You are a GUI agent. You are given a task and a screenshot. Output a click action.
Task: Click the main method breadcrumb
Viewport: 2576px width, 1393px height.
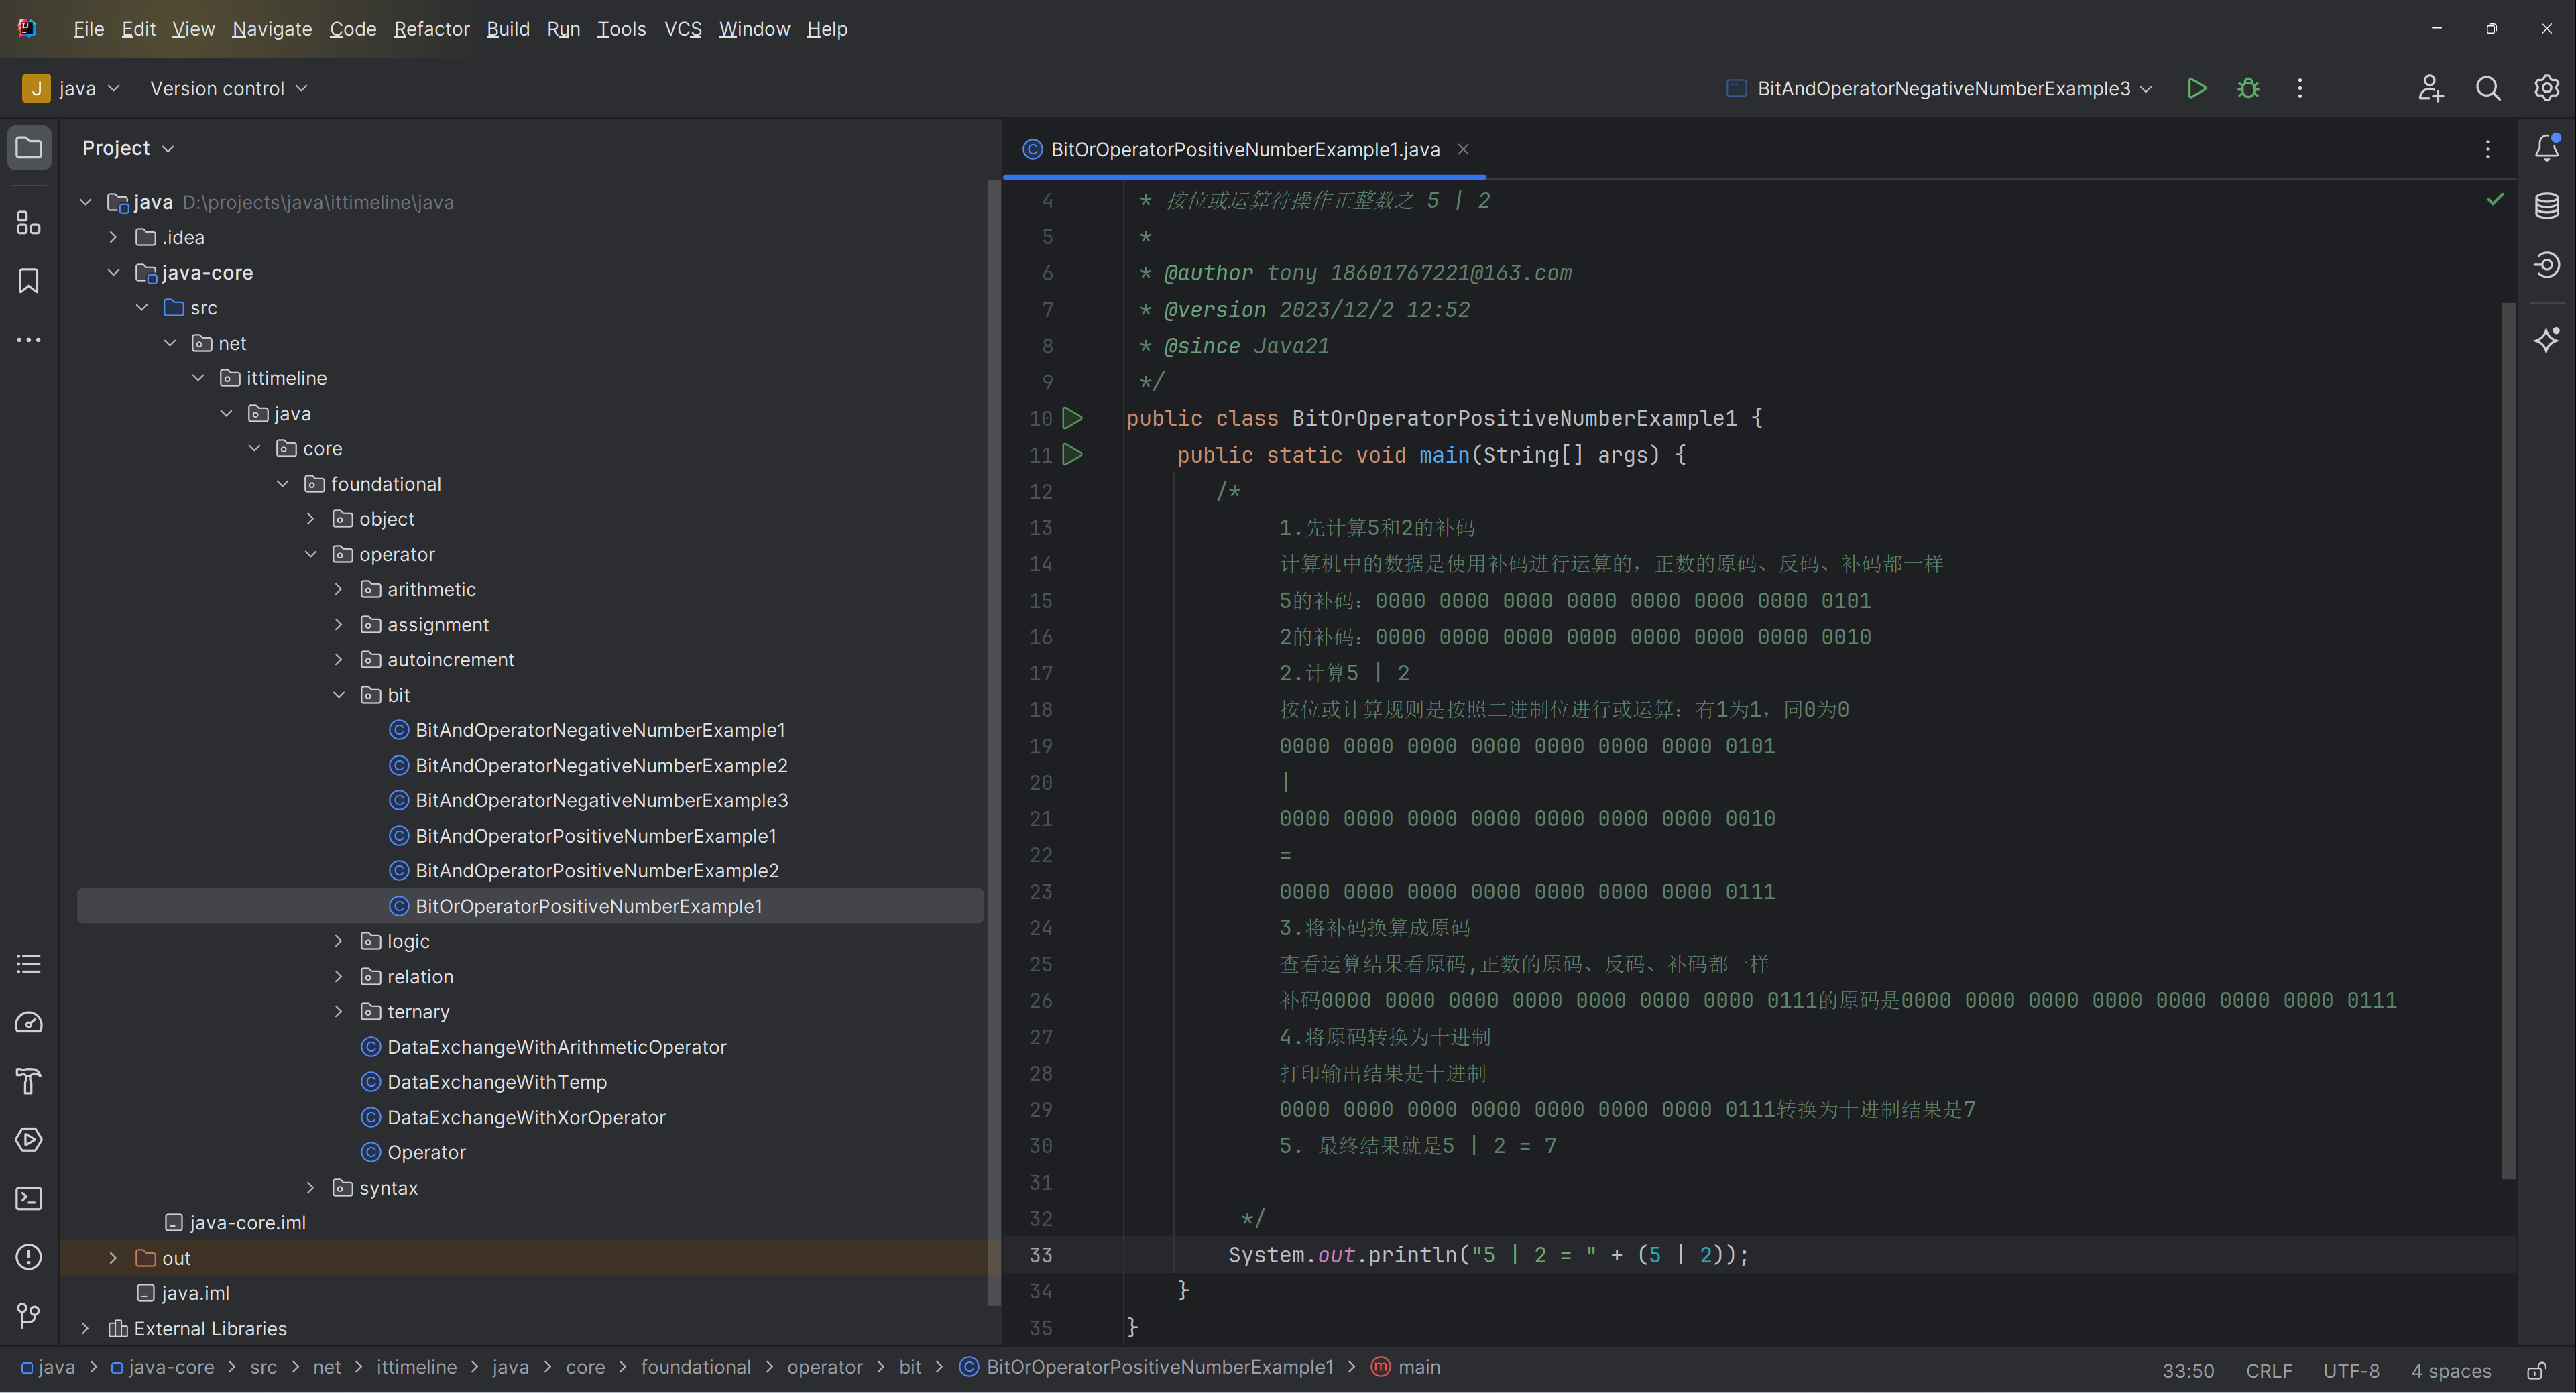coord(1406,1367)
